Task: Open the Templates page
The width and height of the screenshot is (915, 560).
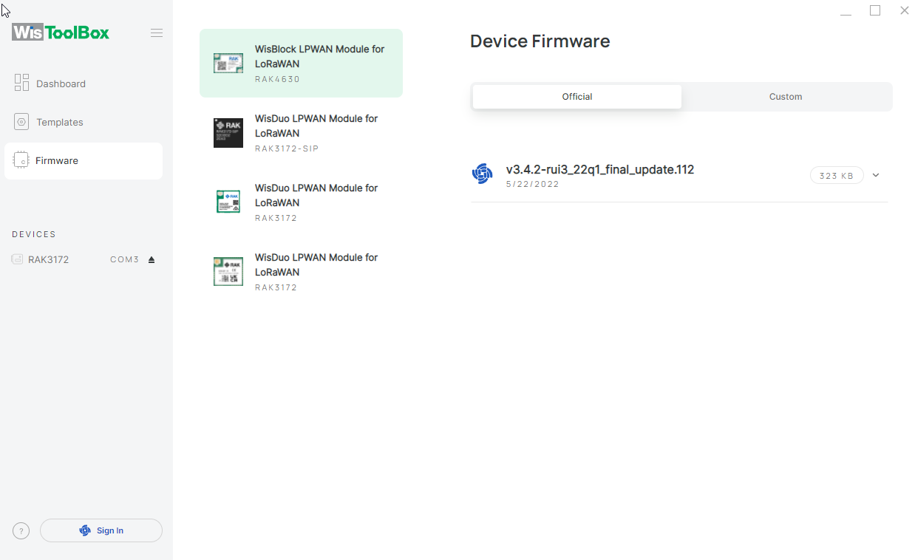Action: coord(84,122)
